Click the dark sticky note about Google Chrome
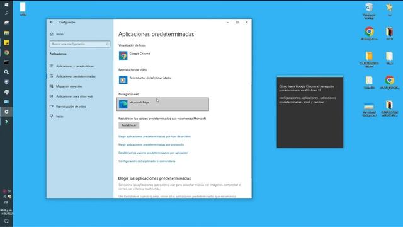The height and width of the screenshot is (227, 403). pos(310,112)
